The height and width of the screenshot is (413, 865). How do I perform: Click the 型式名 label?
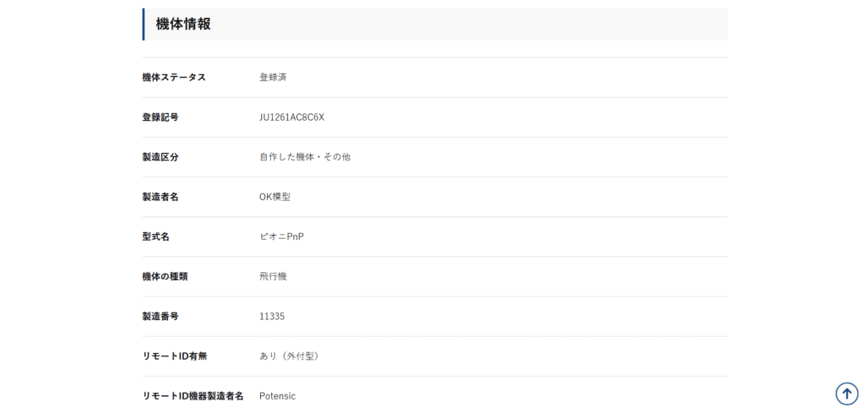point(155,236)
